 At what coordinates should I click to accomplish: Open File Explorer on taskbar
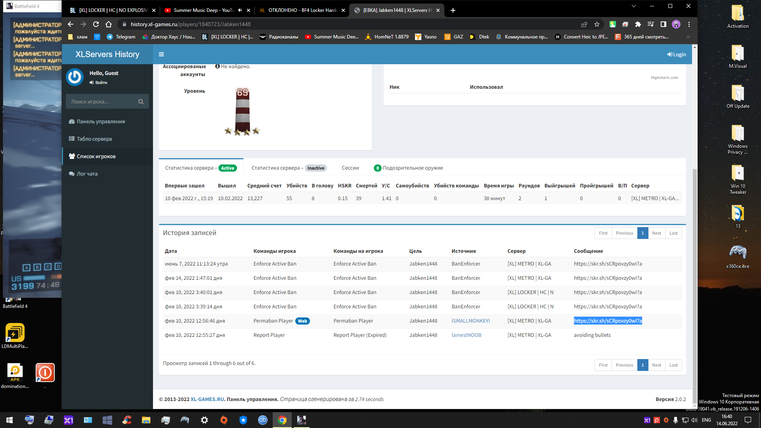pos(146,420)
